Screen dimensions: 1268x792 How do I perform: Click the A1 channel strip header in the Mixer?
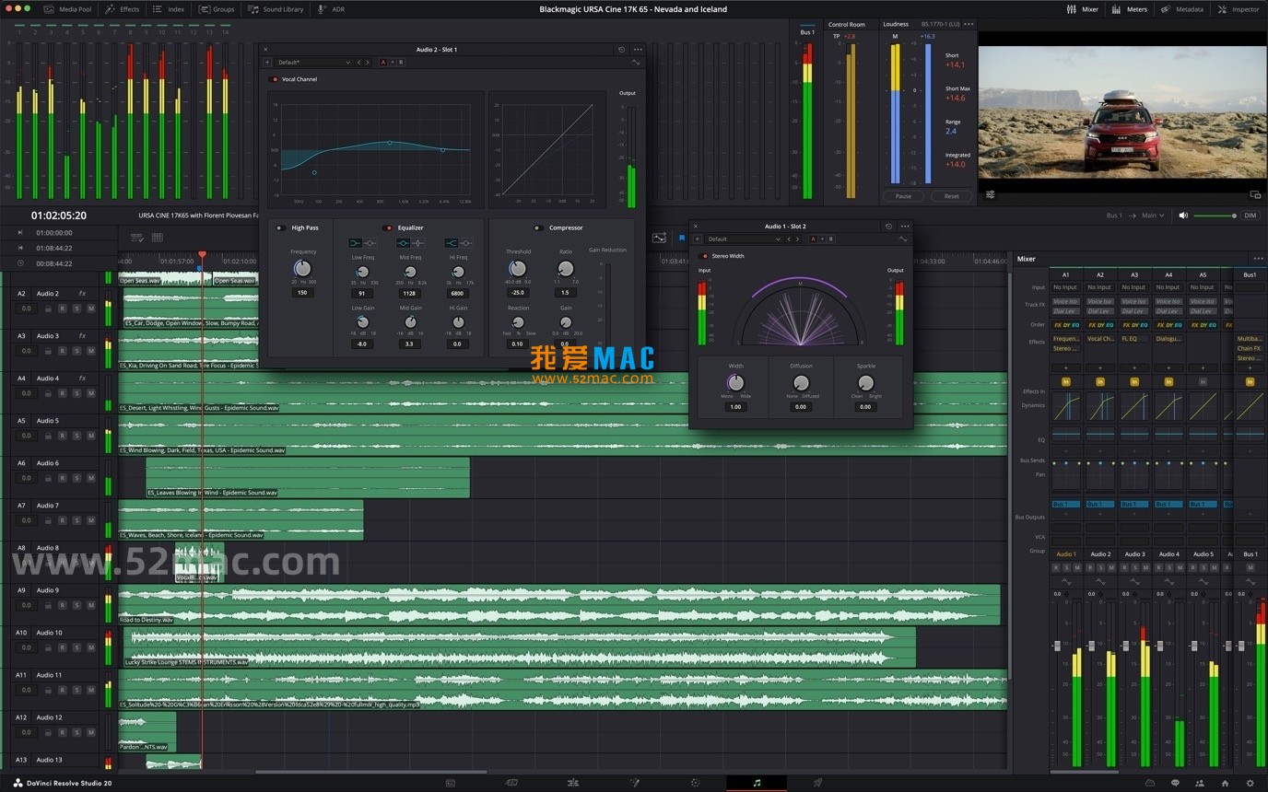pyautogui.click(x=1066, y=274)
